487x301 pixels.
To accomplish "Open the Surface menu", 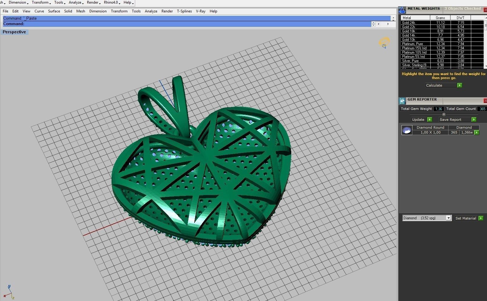I will click(x=54, y=11).
